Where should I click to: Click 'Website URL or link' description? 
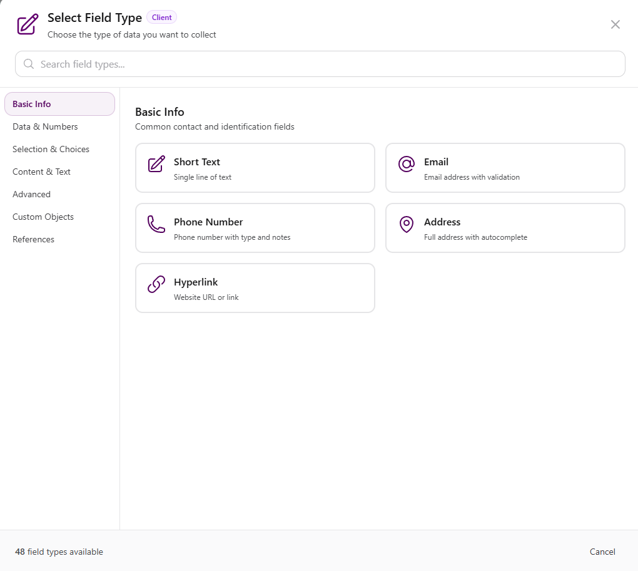[x=206, y=297]
